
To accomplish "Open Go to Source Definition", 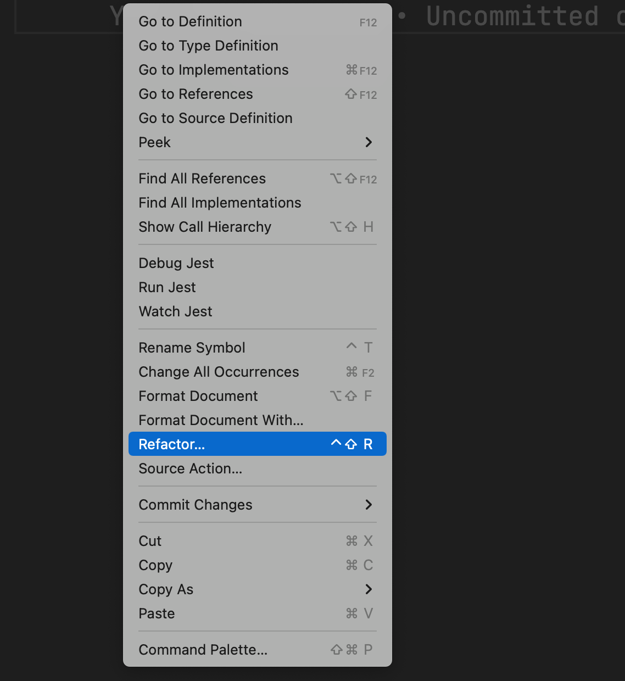I will 215,118.
